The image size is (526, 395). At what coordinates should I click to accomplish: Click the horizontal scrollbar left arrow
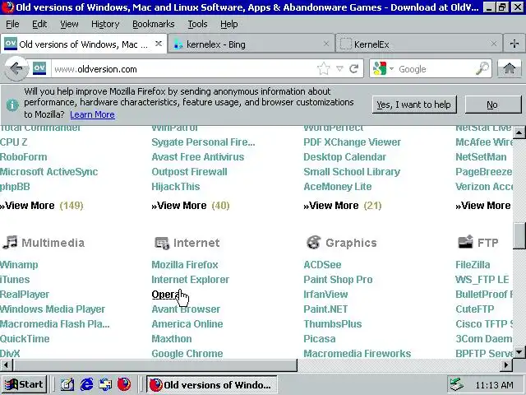coord(6,365)
